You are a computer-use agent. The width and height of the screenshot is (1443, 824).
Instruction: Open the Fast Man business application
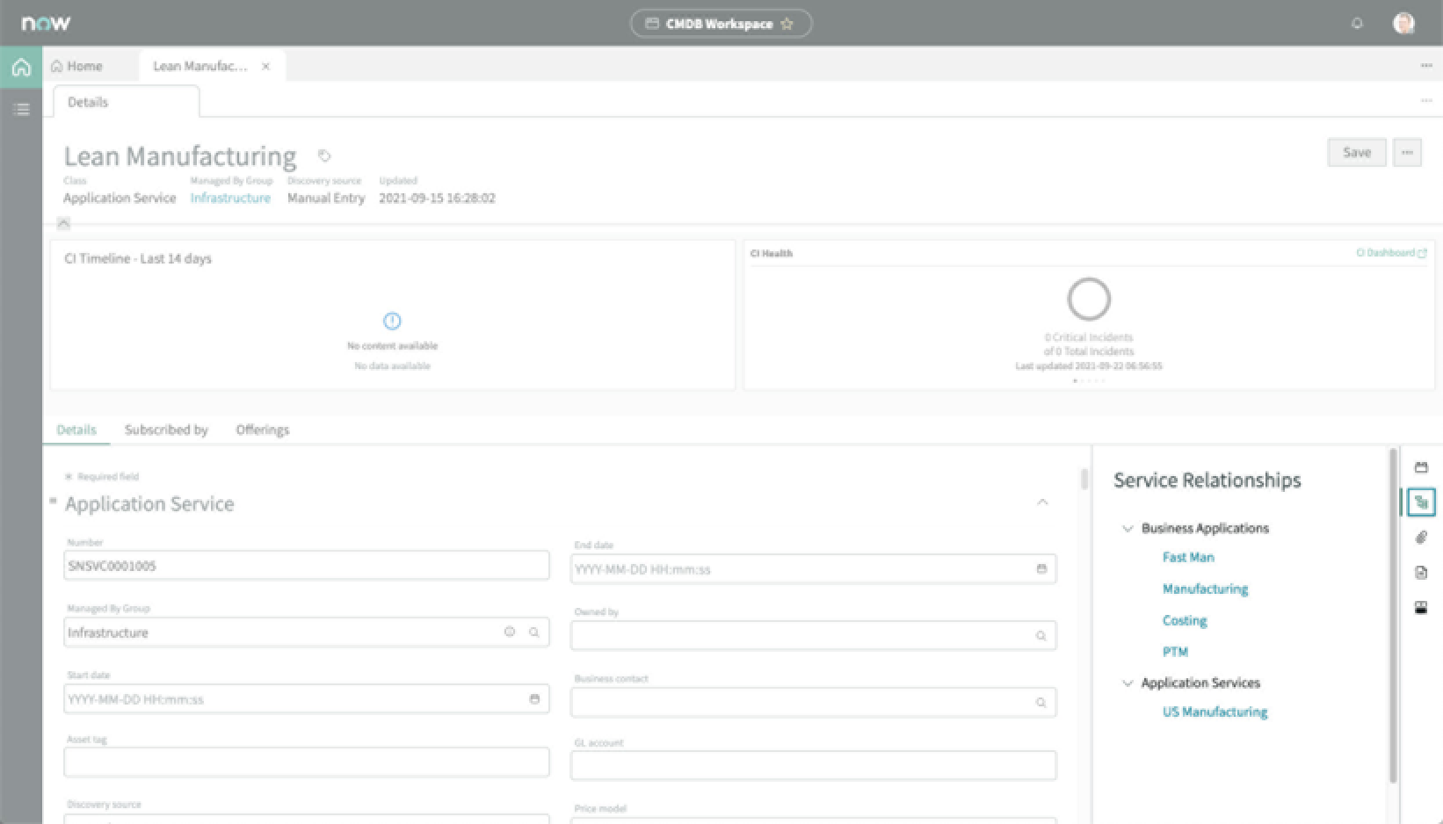click(1188, 557)
